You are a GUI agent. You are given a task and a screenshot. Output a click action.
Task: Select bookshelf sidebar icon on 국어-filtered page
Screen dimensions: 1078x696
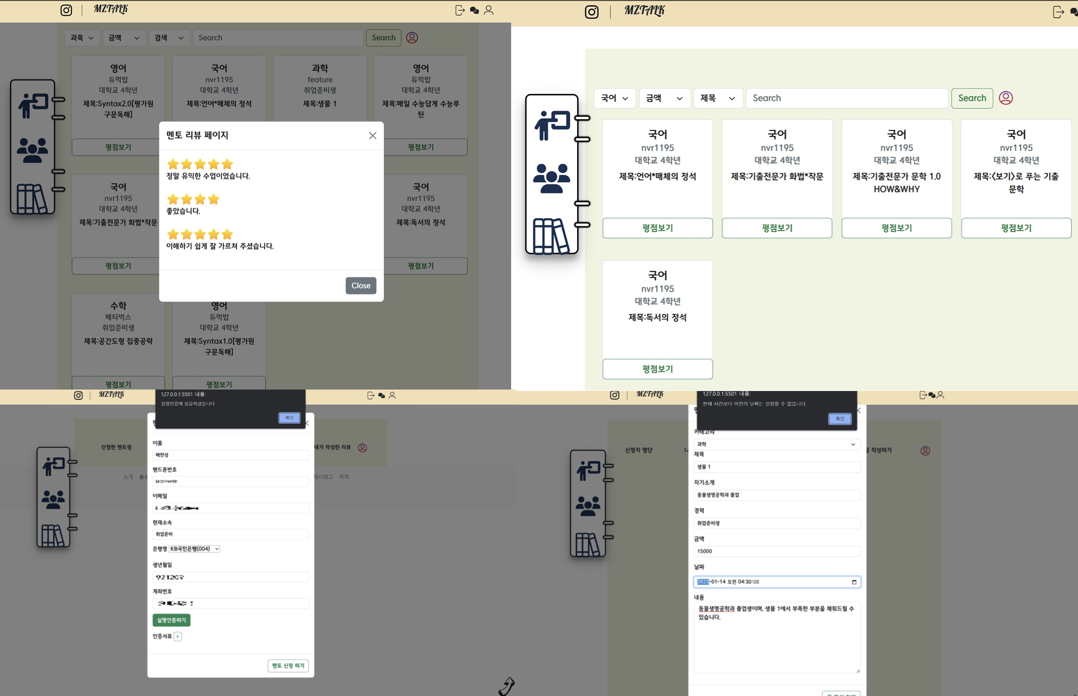coord(551,236)
